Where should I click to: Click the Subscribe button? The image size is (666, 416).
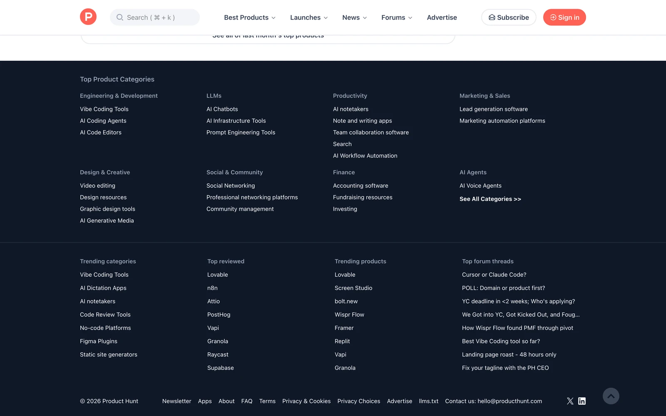click(x=509, y=17)
